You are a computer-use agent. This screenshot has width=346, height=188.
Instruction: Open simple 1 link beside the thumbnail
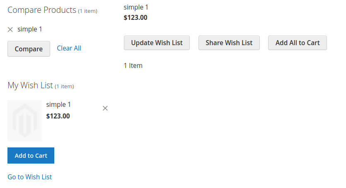58,104
